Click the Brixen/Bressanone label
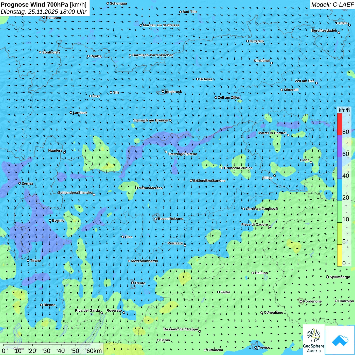The image size is (355, 355). pyautogui.click(x=209, y=181)
